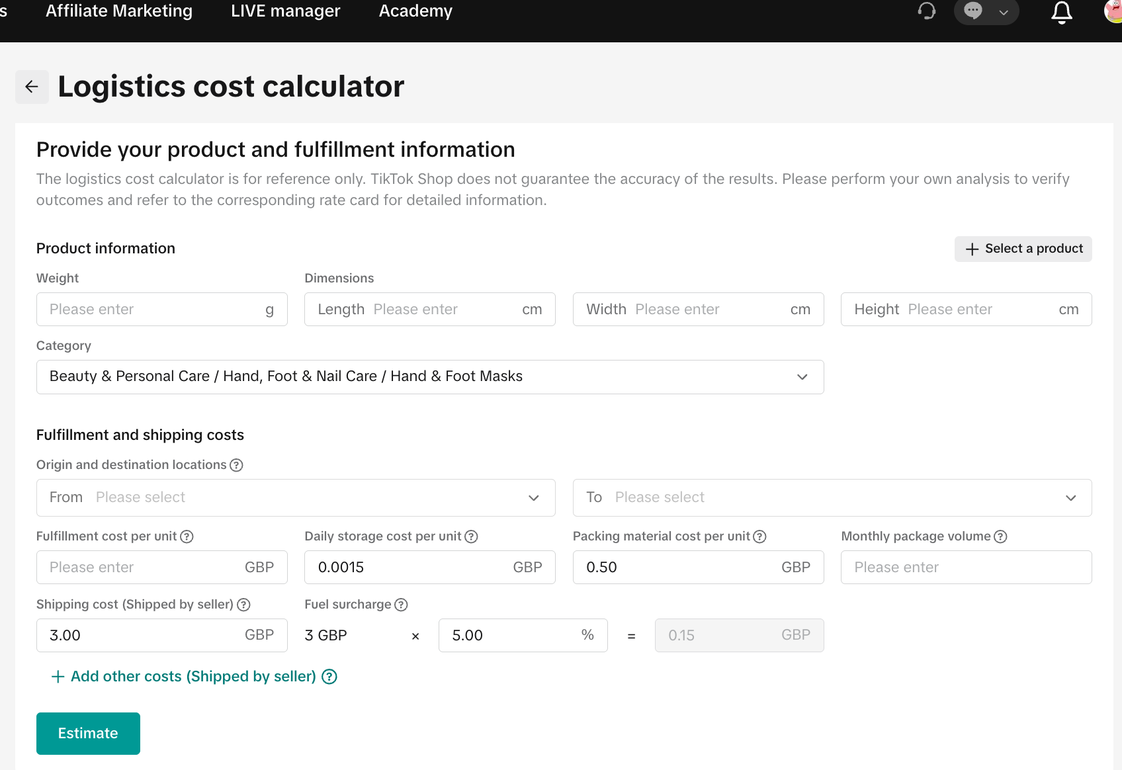Image resolution: width=1122 pixels, height=770 pixels.
Task: Open the chat messages bubble icon
Action: click(973, 11)
